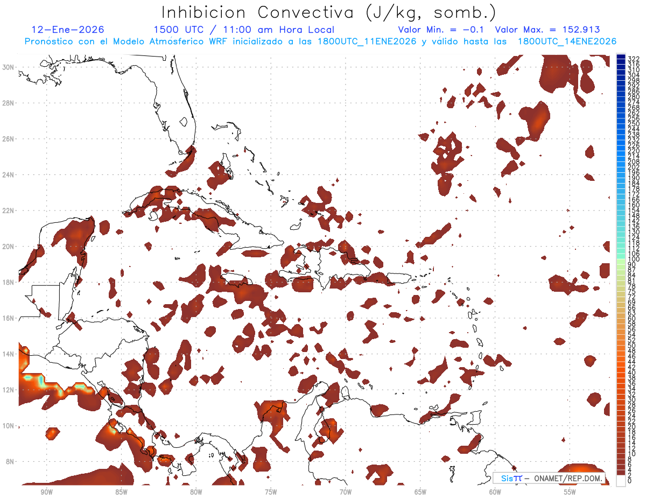Click the time text '1500 UTC / 11:00 am Hora Local'
This screenshot has width=646, height=499.
point(244,30)
